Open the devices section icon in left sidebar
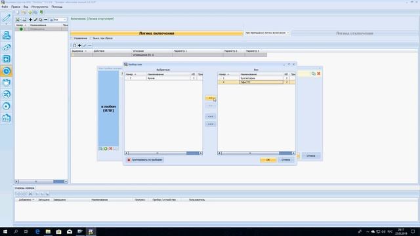This screenshot has height=236, width=420. click(x=6, y=35)
